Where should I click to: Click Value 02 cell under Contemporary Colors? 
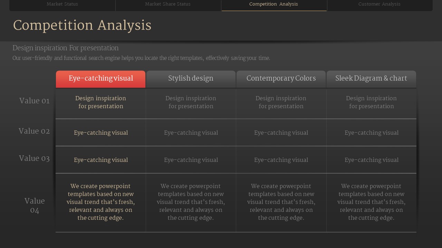281,133
